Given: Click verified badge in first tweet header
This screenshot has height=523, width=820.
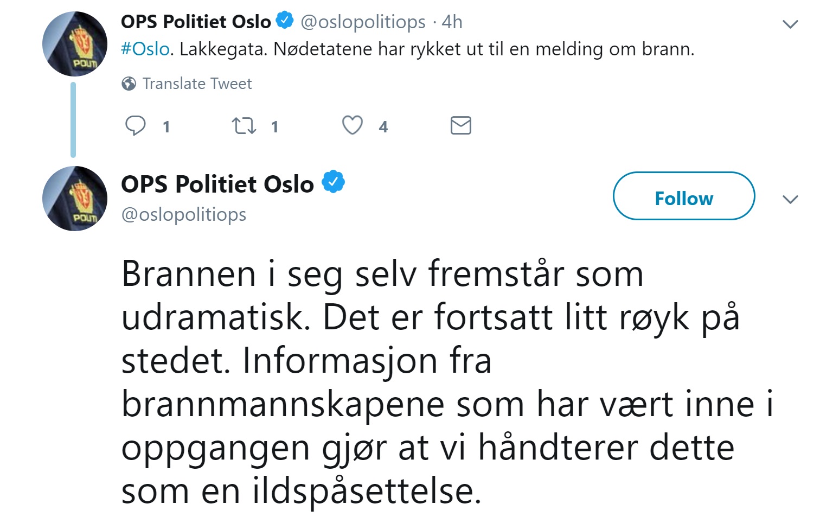Looking at the screenshot, I should pyautogui.click(x=285, y=21).
